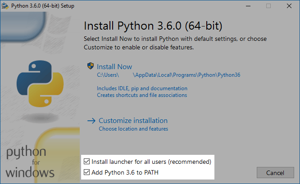300x184 pixels.
Task: Click the 'Creates shortcuts and file associations' line
Action: click(141, 95)
